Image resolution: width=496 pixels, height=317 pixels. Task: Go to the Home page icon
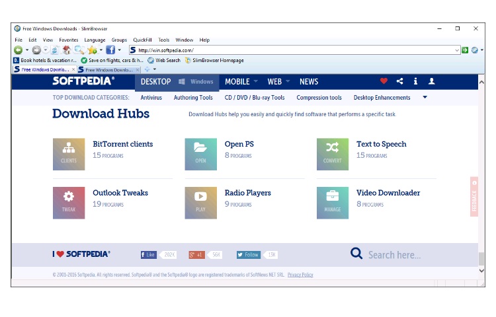click(66, 50)
